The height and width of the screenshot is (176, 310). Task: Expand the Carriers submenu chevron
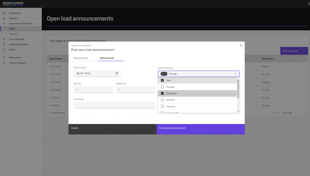tap(38, 18)
